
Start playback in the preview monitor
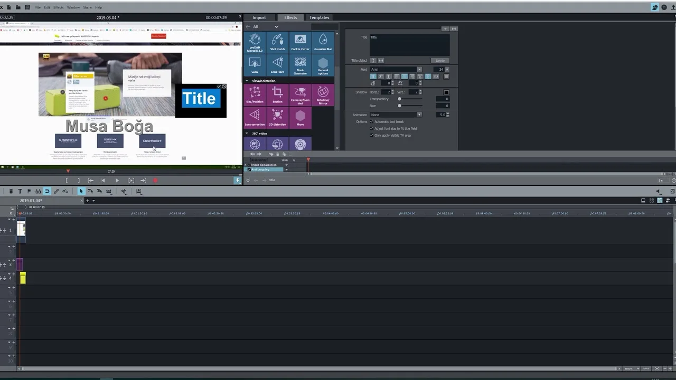(x=117, y=180)
